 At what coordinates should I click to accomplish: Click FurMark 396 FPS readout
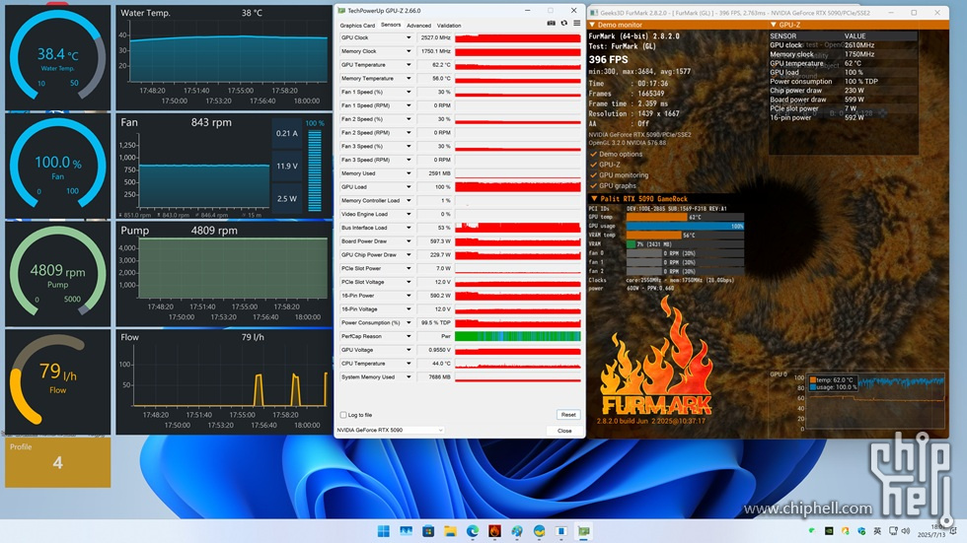coord(608,60)
